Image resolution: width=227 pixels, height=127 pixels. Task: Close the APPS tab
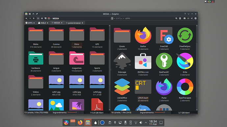(x=34, y=23)
